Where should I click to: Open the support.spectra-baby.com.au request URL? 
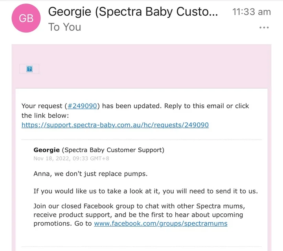coord(115,125)
